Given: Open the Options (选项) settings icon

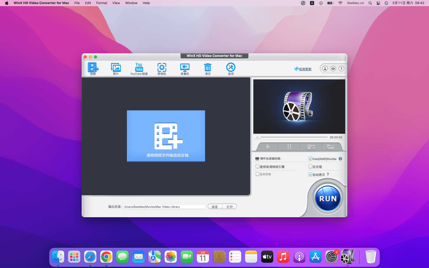Looking at the screenshot, I should (x=231, y=68).
